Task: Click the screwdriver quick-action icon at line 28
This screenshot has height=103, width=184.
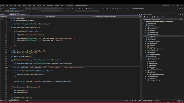Action: click(x=8, y=67)
